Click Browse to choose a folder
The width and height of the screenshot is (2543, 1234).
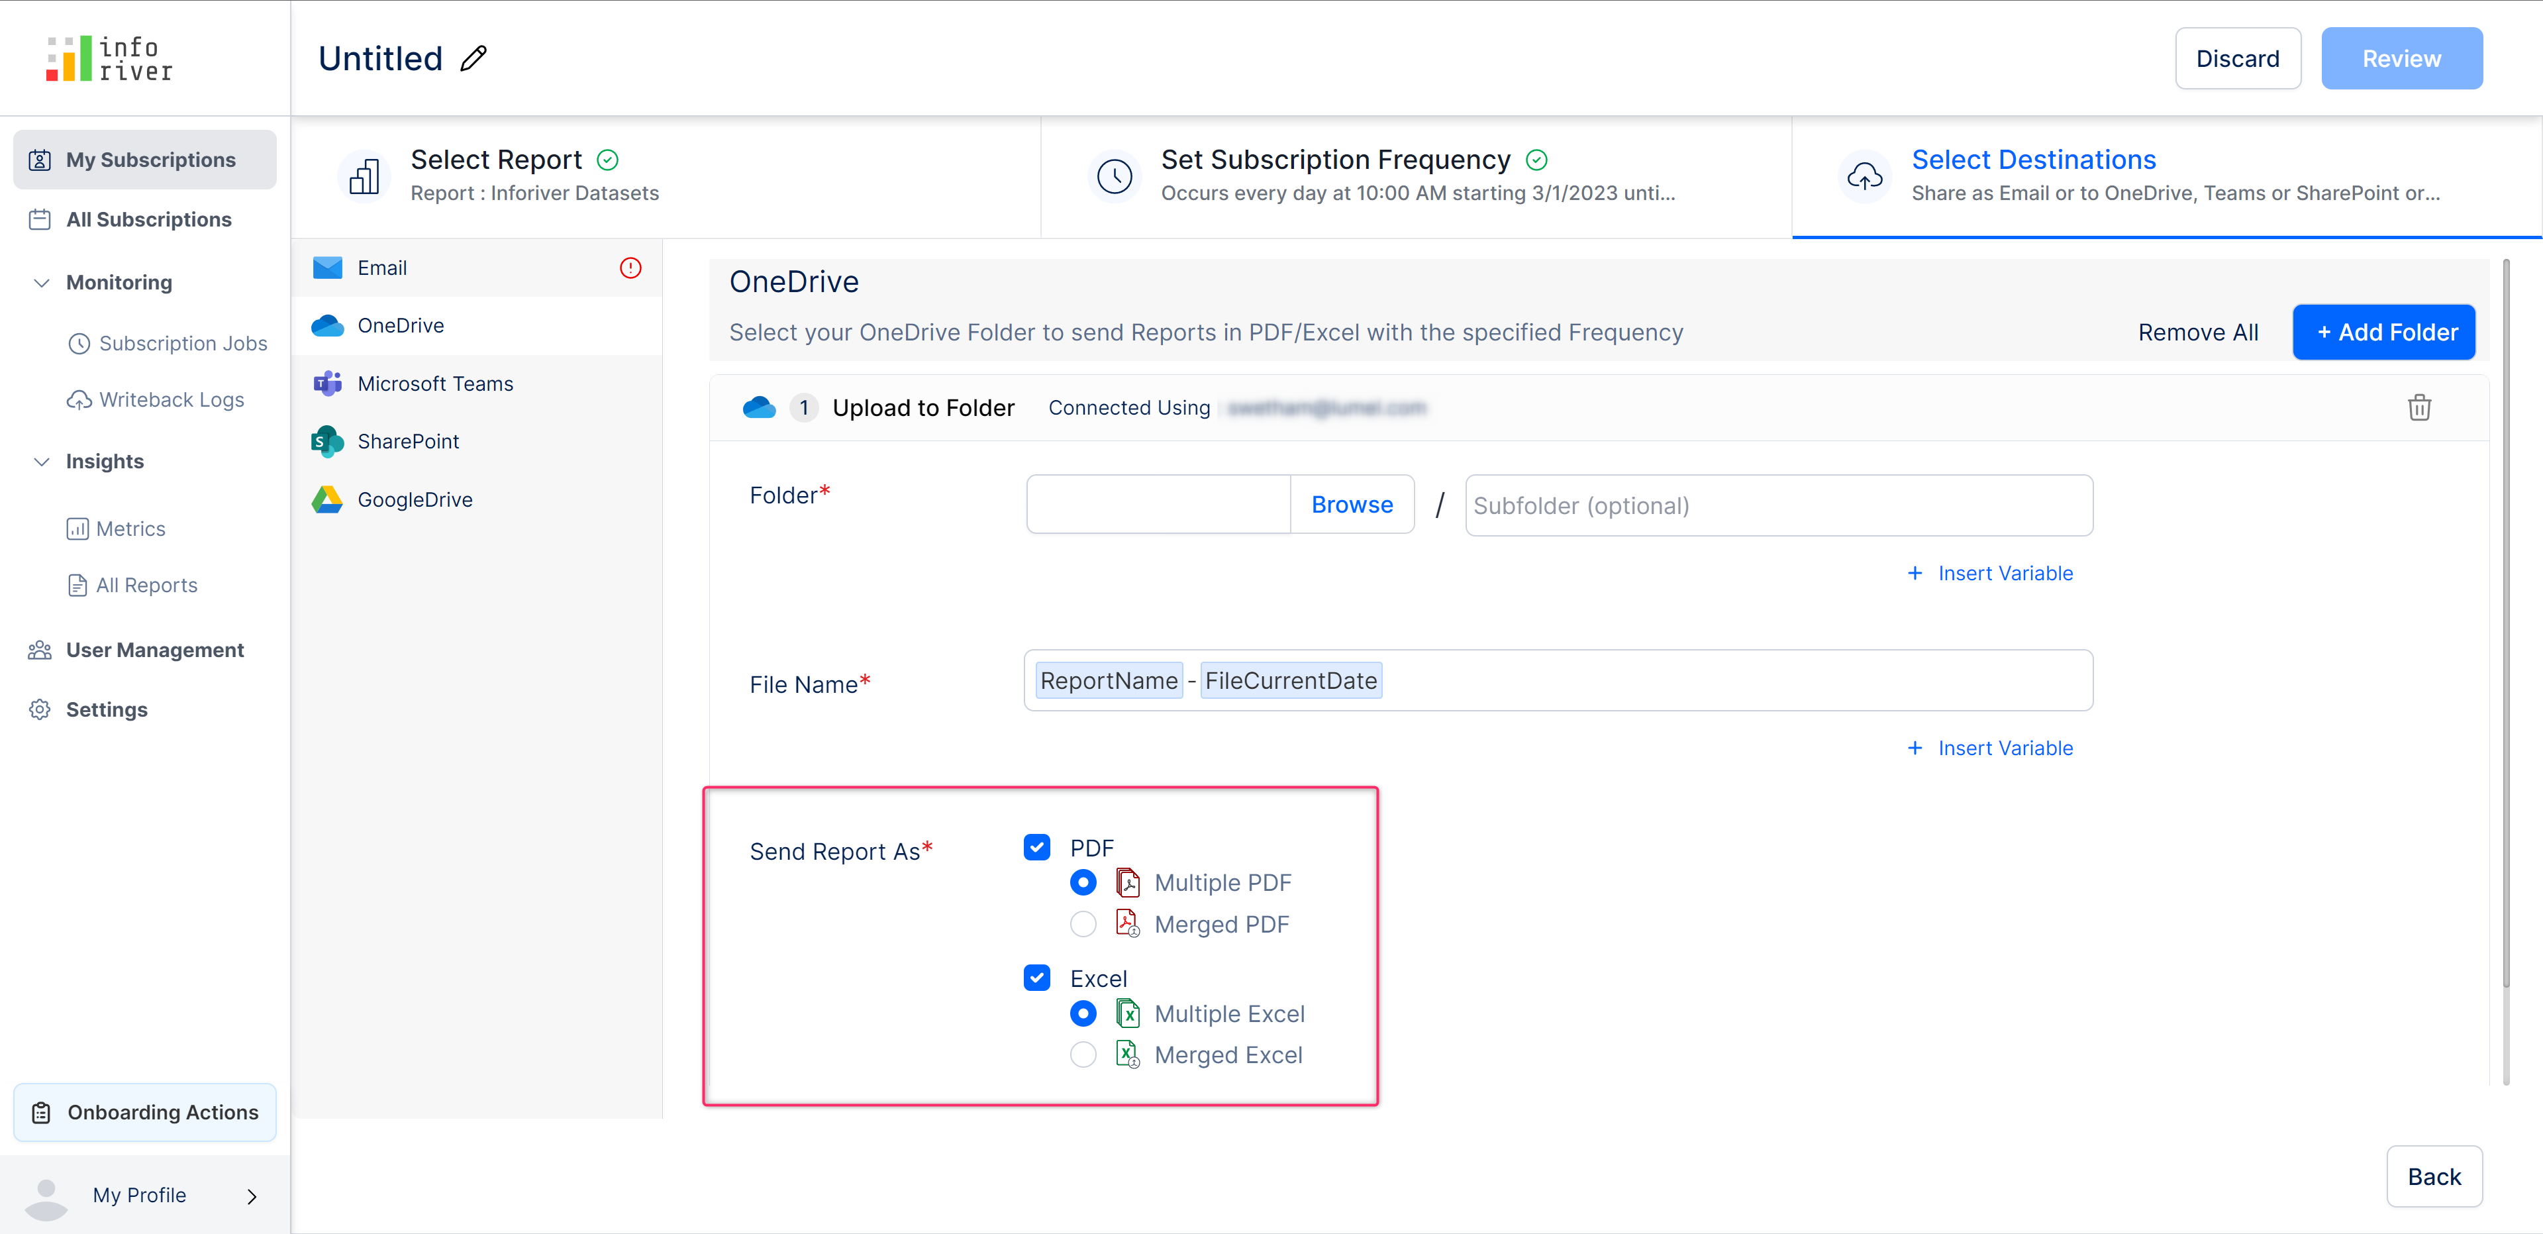[x=1352, y=505]
